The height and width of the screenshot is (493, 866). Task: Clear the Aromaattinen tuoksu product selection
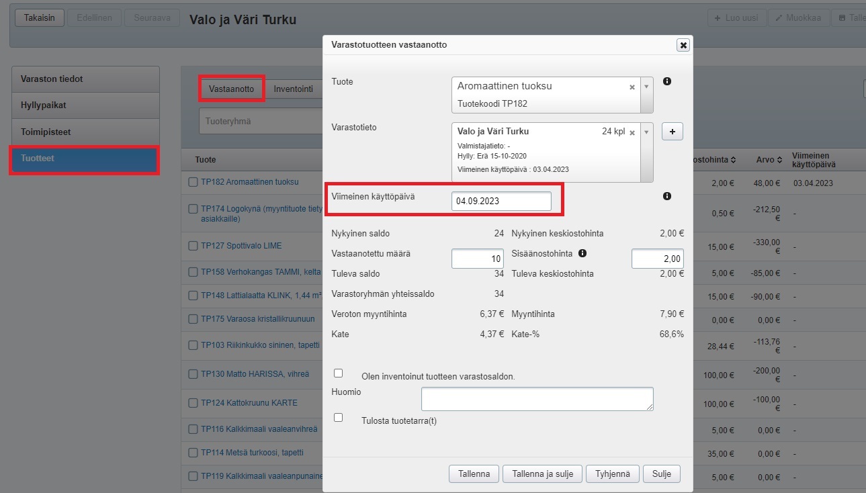(x=632, y=87)
